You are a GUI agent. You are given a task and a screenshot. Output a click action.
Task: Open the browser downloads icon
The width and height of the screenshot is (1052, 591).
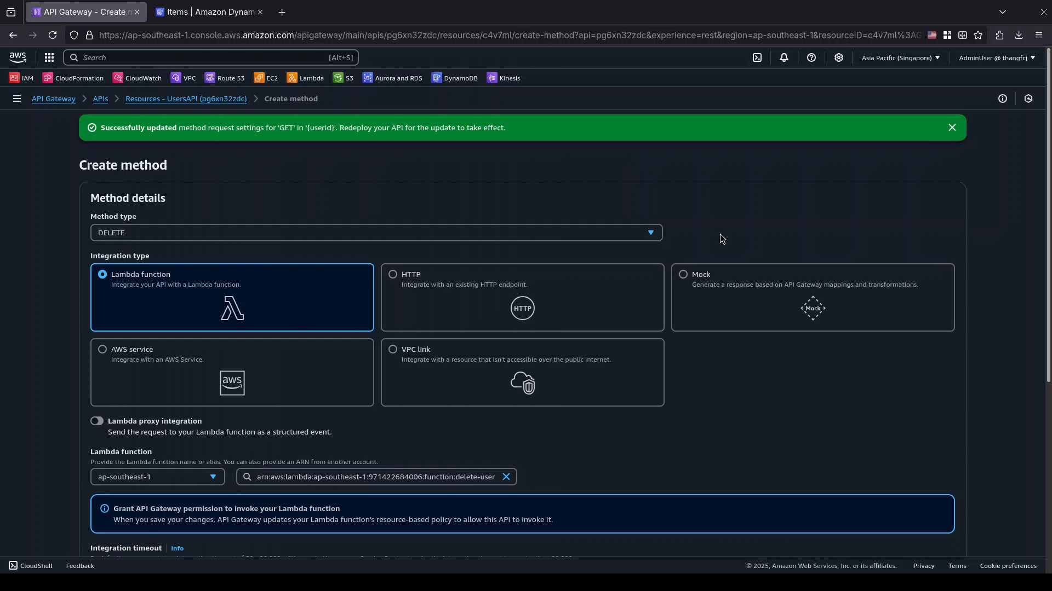click(1019, 35)
